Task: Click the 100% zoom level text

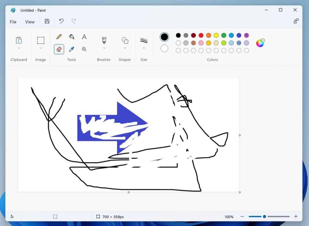Action: [229, 217]
